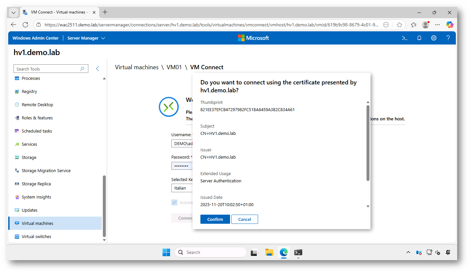
Task: Click the certificate dialog scrollbar
Action: [x=368, y=142]
